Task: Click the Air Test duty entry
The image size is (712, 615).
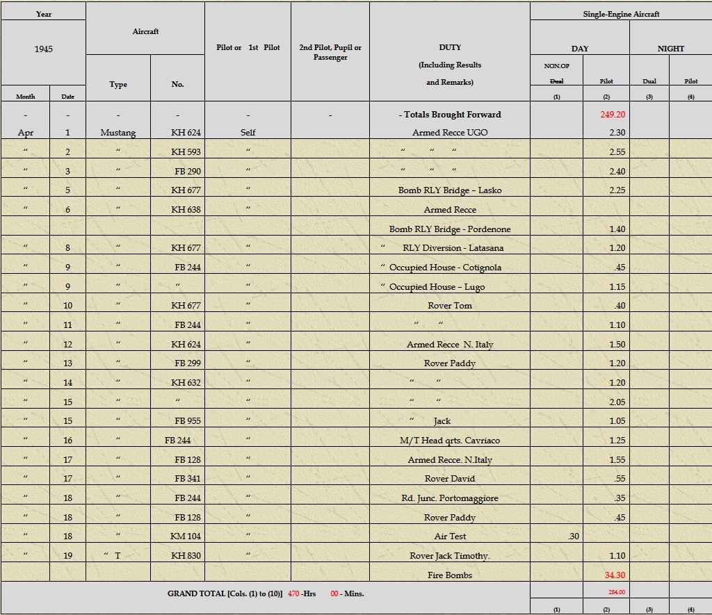Action: click(x=450, y=536)
